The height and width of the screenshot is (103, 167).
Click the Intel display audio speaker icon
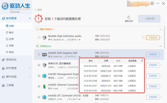(44, 65)
